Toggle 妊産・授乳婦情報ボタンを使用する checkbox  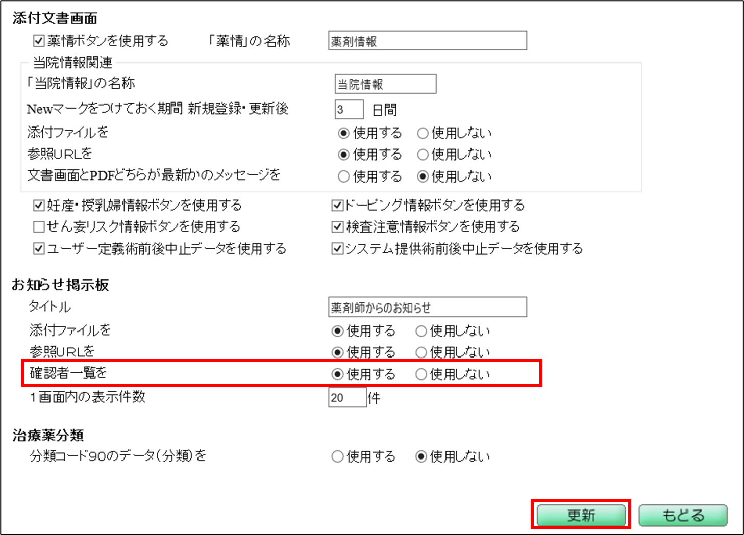[39, 206]
